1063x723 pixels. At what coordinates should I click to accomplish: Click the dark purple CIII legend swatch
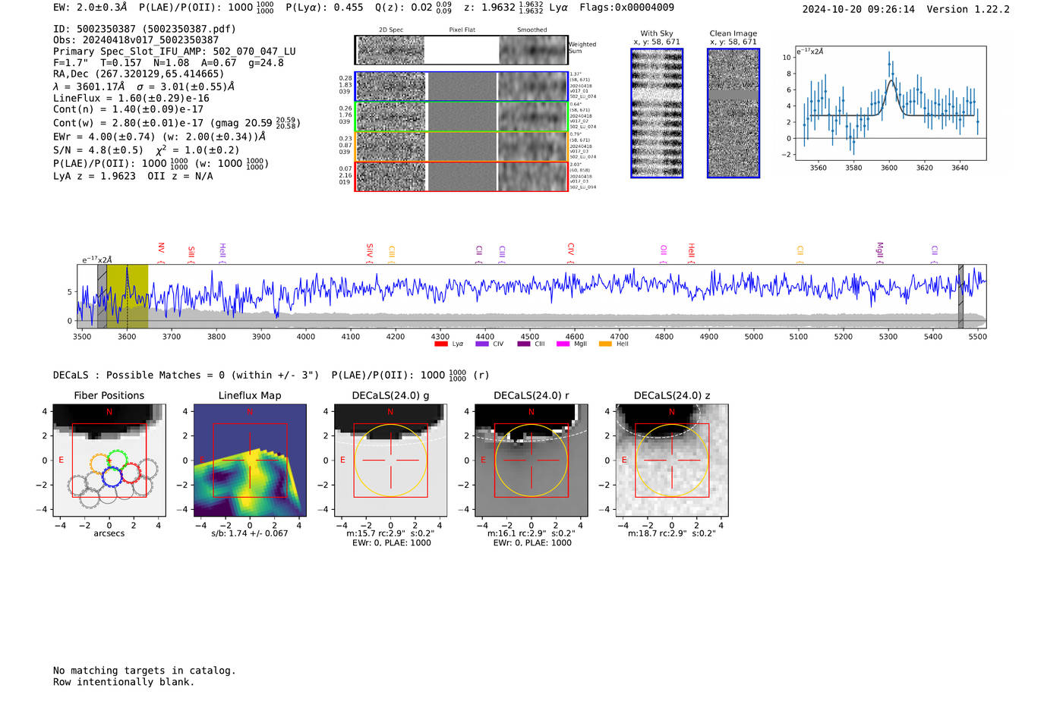(x=524, y=344)
